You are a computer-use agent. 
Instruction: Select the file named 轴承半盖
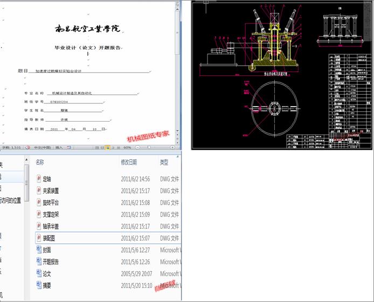(x=51, y=226)
